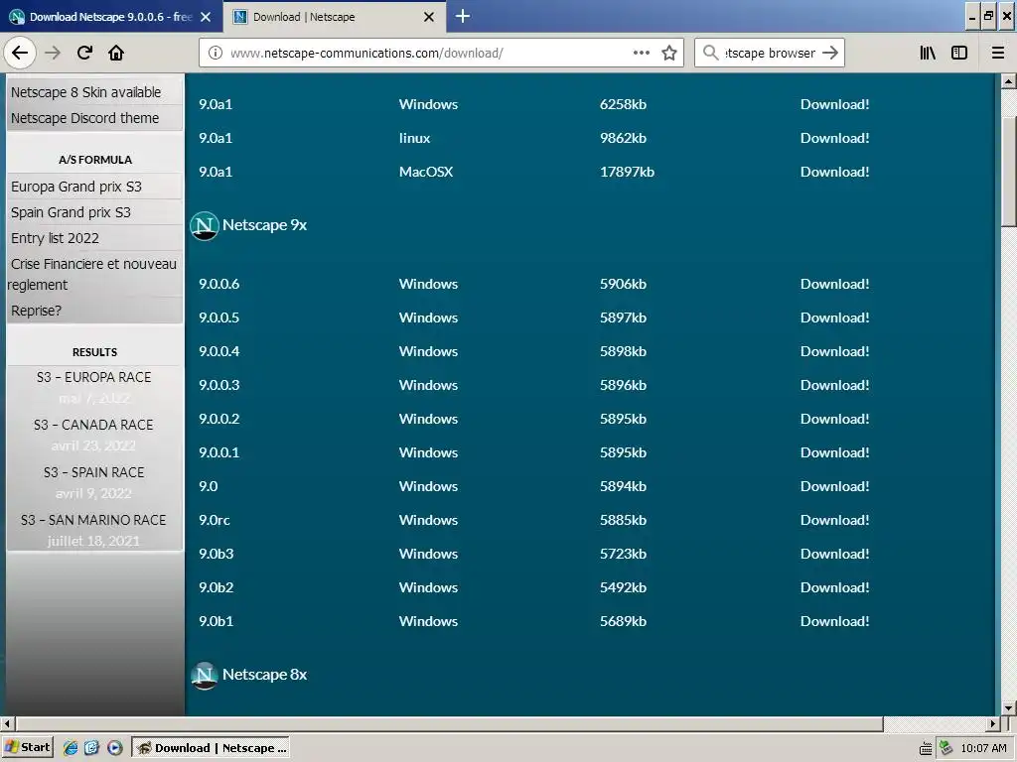The width and height of the screenshot is (1017, 762).
Task: Click vertical scrollbar up arrow
Action: coord(1009,81)
